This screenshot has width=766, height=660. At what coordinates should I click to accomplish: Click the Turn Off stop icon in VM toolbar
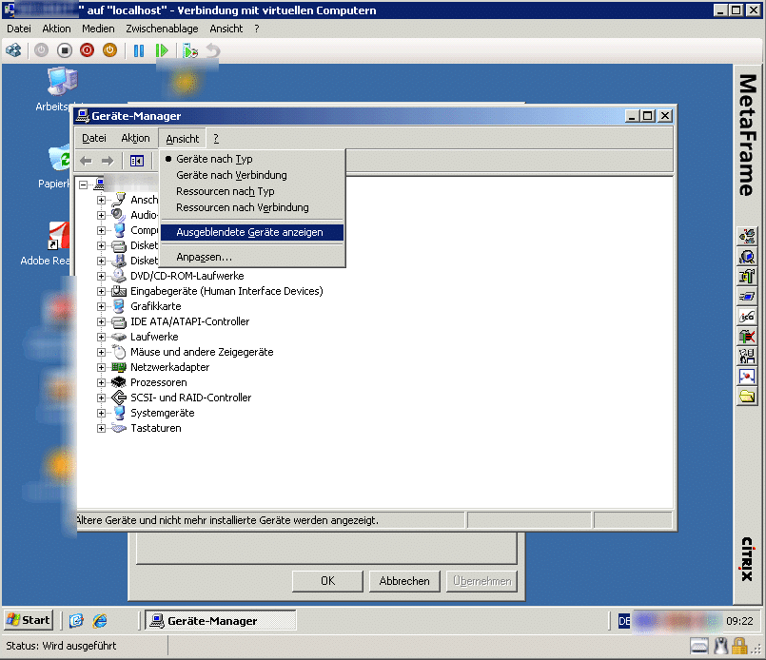[64, 50]
